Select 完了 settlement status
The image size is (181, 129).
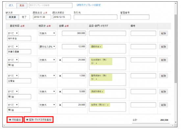coord(24,17)
